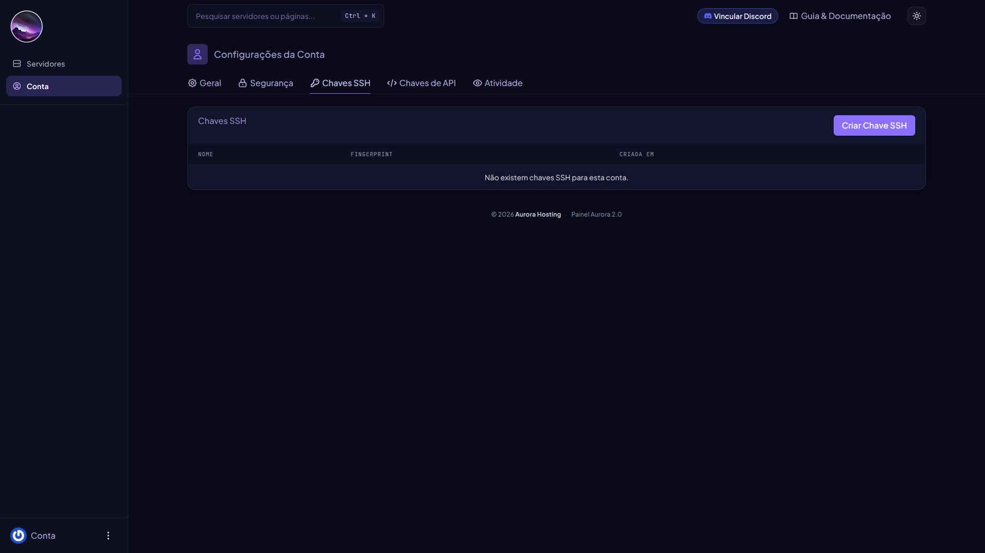Open Aurora Hosting footer link
Screen dimensions: 985x553
(538, 215)
